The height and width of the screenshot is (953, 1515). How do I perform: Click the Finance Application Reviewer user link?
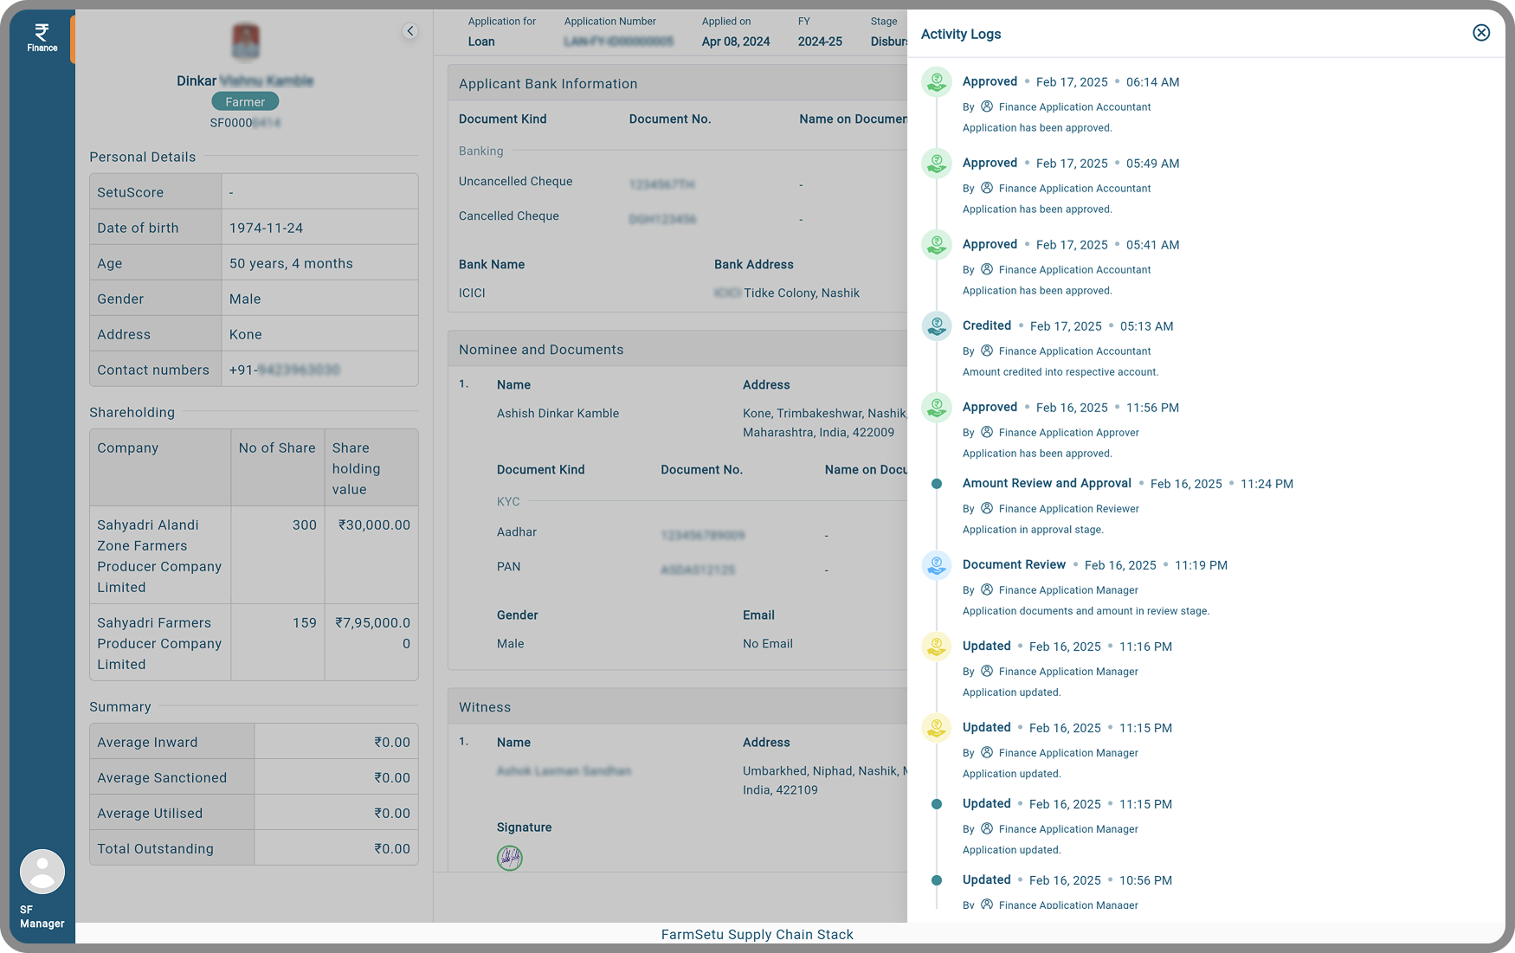pos(1068,509)
